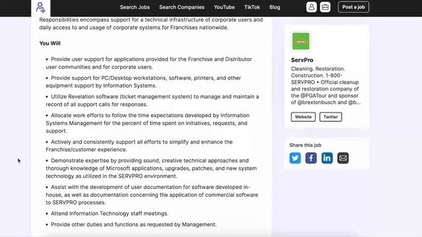
Task: Open ServPro Twitter button
Action: pos(330,117)
